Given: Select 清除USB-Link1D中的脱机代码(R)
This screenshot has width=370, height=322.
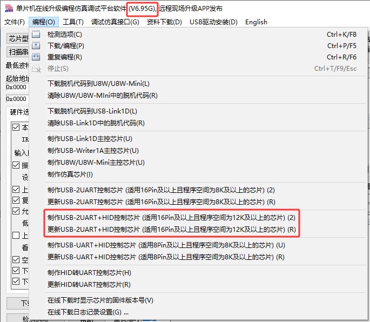Looking at the screenshot, I should coord(198,123).
